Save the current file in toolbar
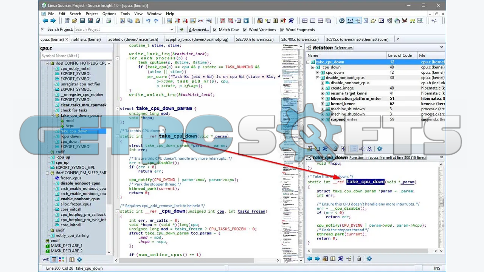Image resolution: width=484 pixels, height=272 pixels. [82, 21]
